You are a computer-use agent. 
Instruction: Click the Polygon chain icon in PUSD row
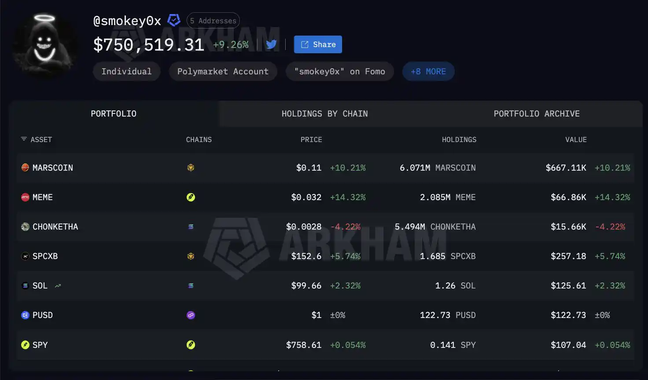click(191, 315)
